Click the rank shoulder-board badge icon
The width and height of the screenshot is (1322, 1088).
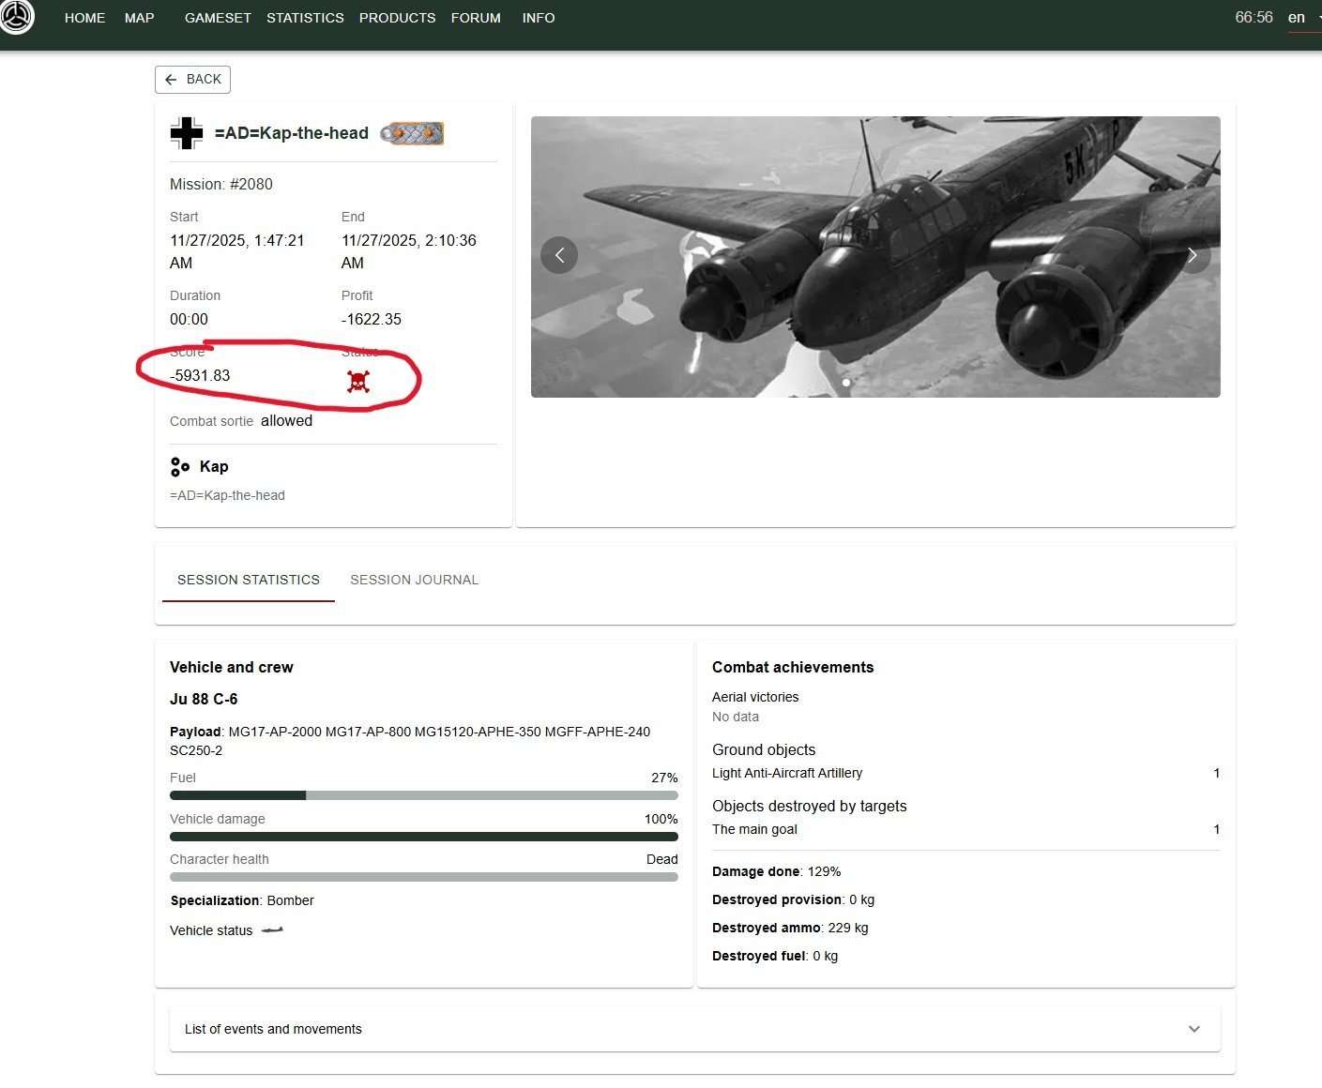(412, 134)
